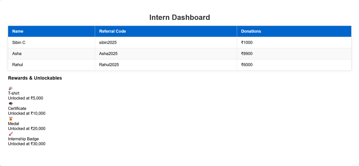This screenshot has width=359, height=166.
Task: Click the ₹6000 donation amount
Action: click(247, 65)
